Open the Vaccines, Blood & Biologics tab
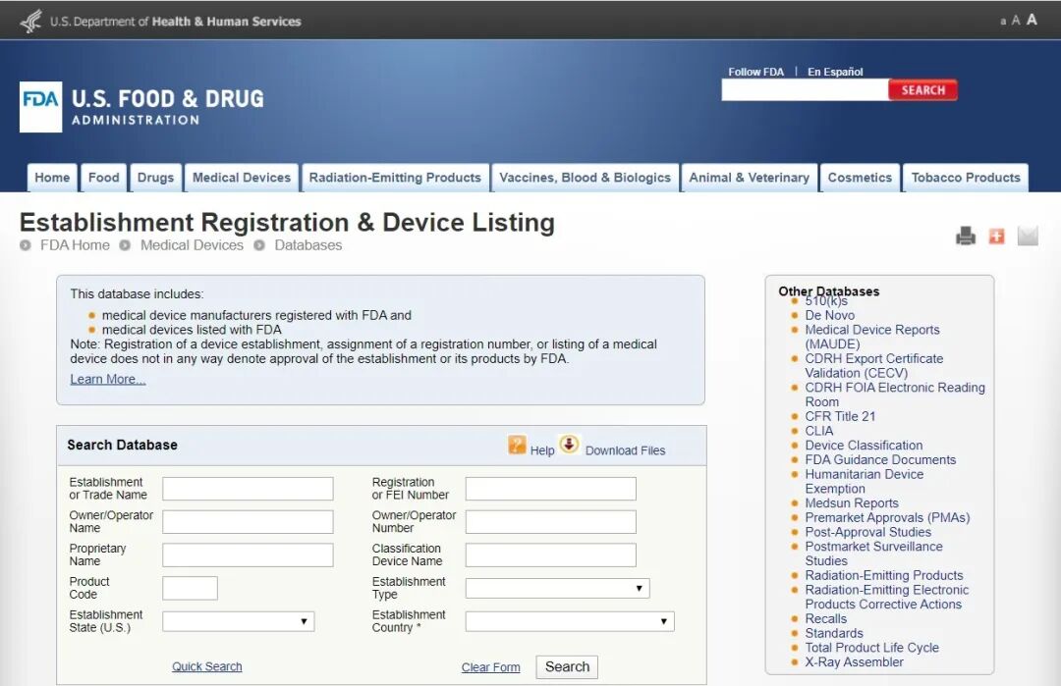Screen dimensions: 1061x686 [586, 178]
